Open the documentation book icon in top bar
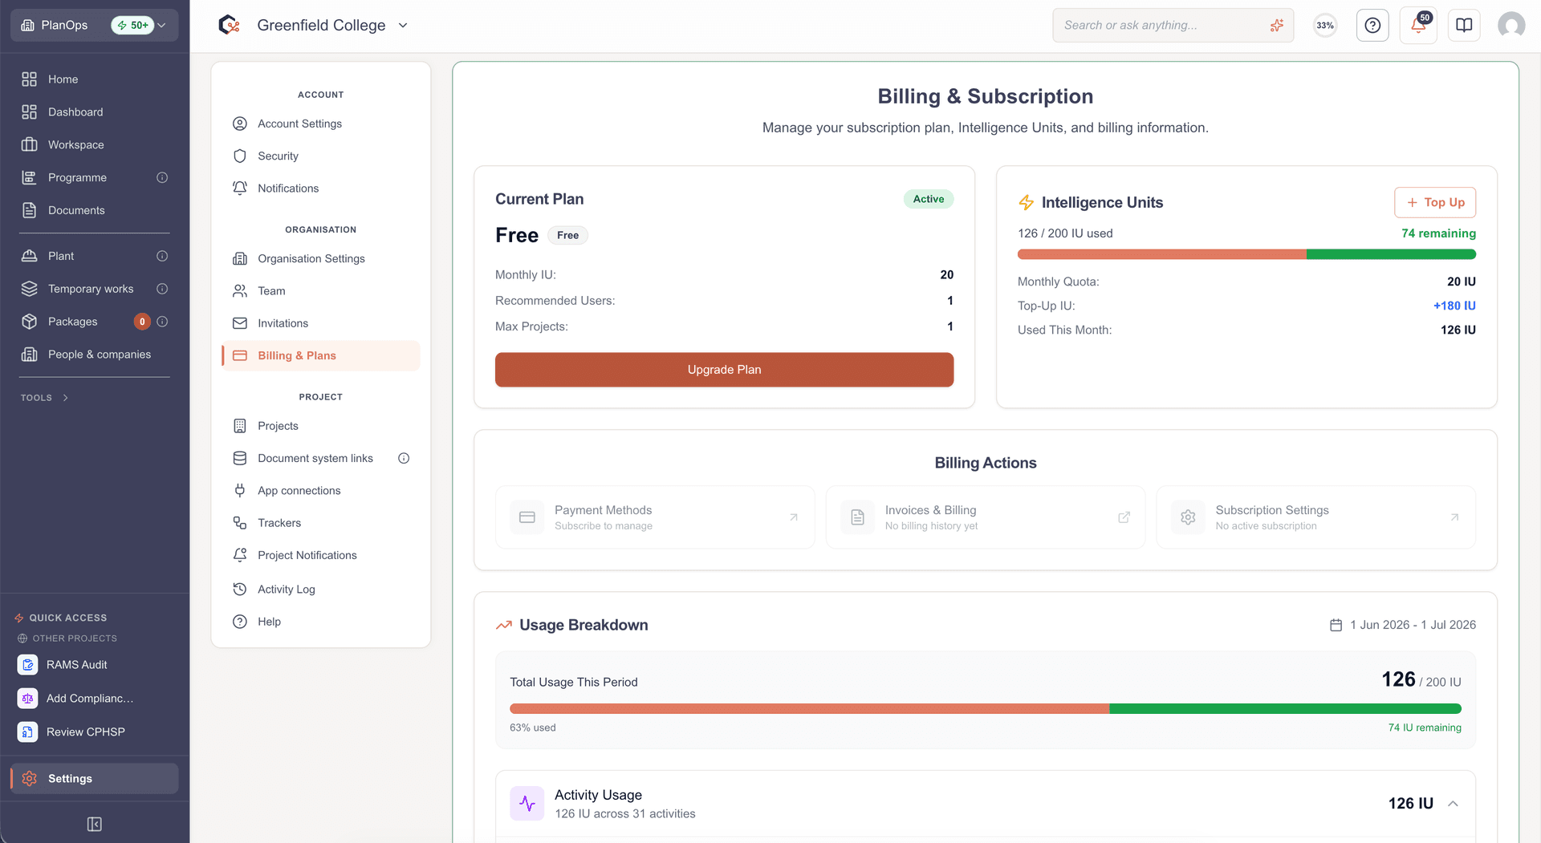 point(1464,26)
